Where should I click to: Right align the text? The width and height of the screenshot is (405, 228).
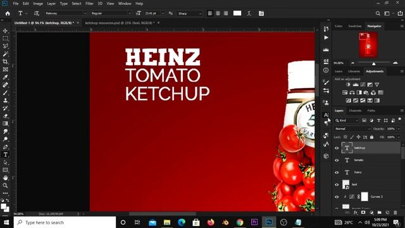pyautogui.click(x=226, y=13)
